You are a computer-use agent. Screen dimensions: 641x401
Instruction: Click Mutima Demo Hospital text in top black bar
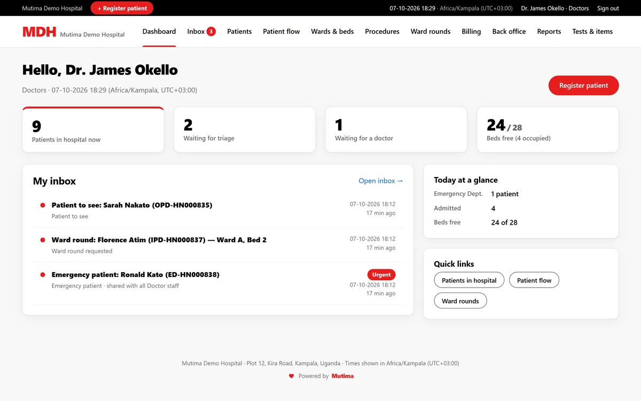[x=52, y=8]
